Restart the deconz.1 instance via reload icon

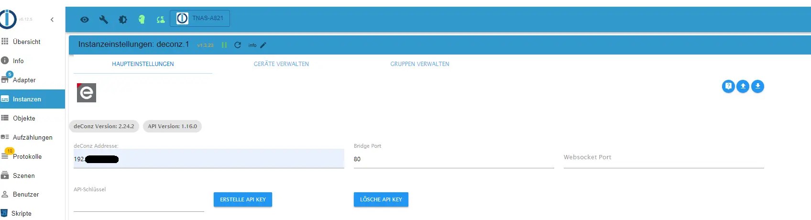tap(238, 45)
